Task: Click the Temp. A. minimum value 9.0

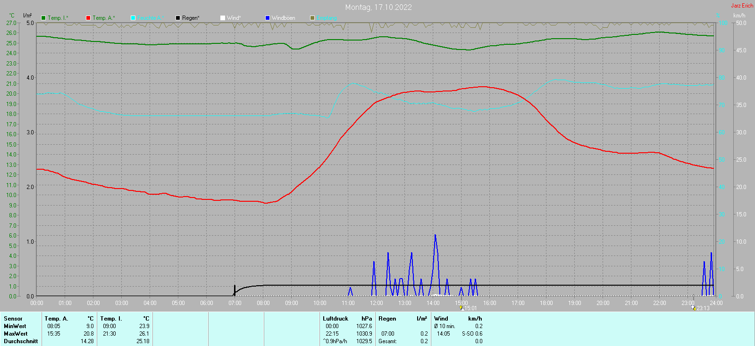Action: [90, 326]
